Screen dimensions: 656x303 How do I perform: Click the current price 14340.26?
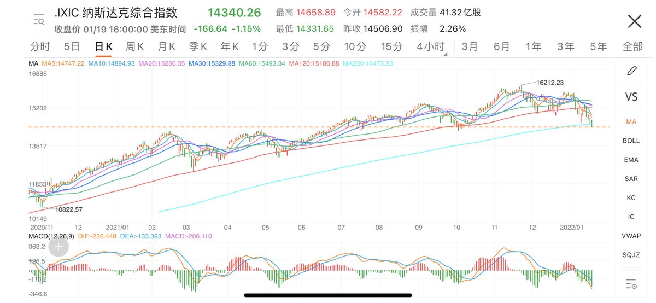(235, 13)
